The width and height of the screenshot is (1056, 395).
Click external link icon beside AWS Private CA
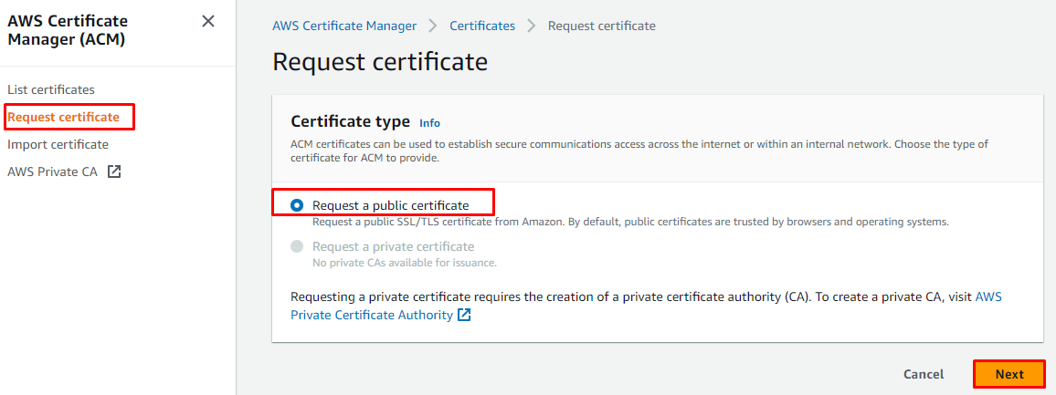pos(114,172)
